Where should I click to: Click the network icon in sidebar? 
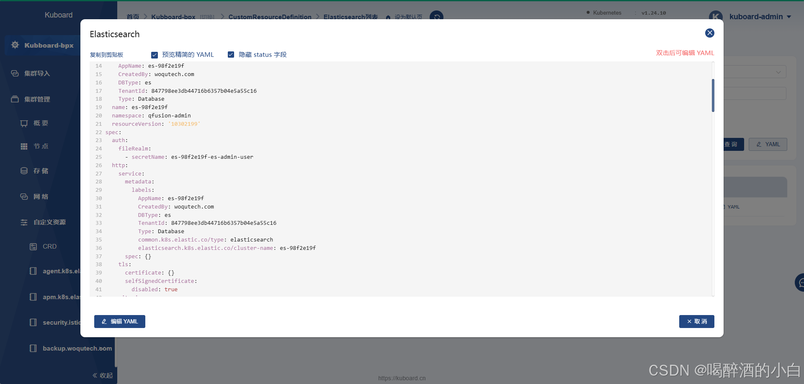[x=24, y=197]
